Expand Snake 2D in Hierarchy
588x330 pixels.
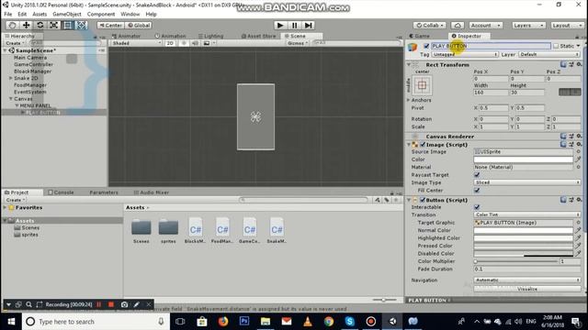point(11,78)
